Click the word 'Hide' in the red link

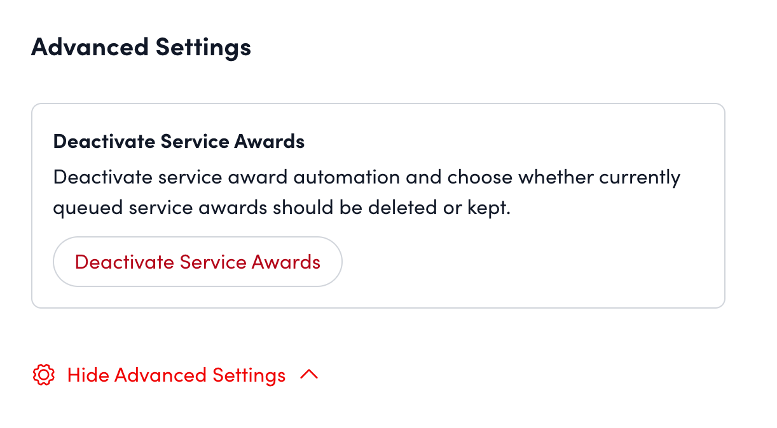click(x=88, y=375)
